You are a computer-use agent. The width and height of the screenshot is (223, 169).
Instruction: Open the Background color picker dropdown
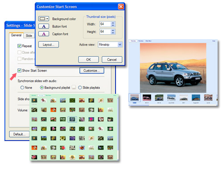(x=44, y=19)
